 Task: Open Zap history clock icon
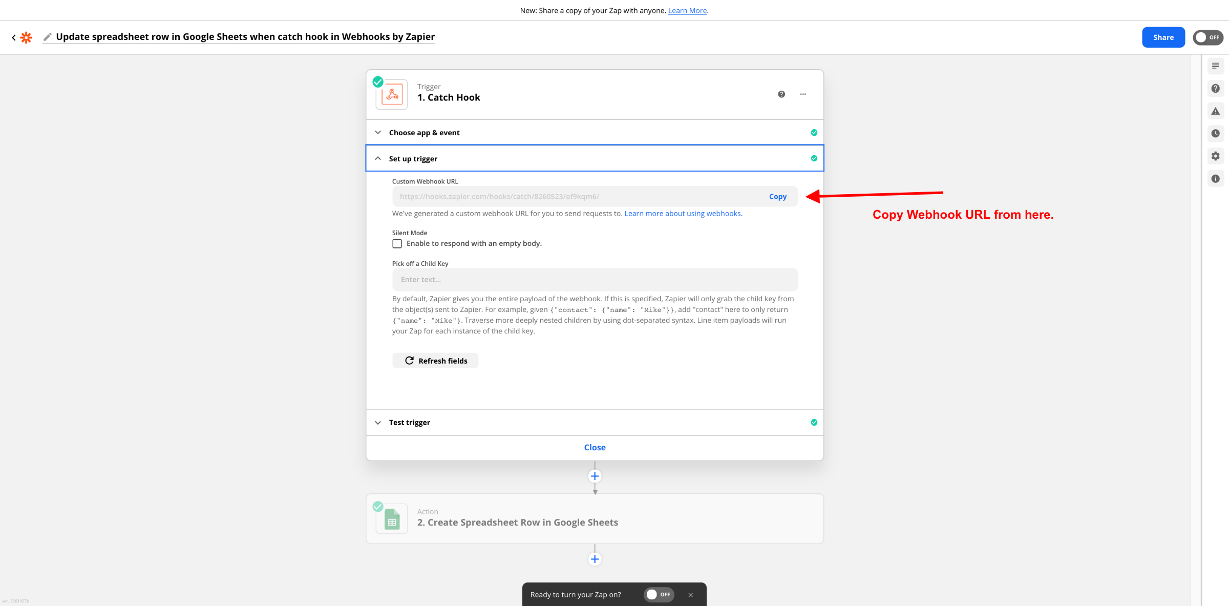point(1216,134)
